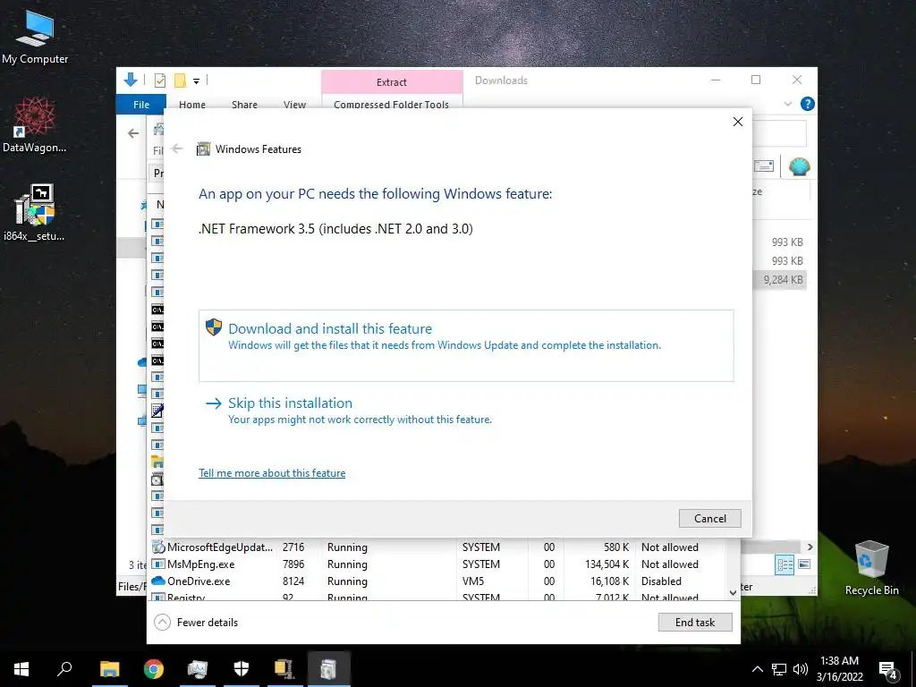Click Download and install this feature
The width and height of the screenshot is (916, 687).
(x=465, y=345)
